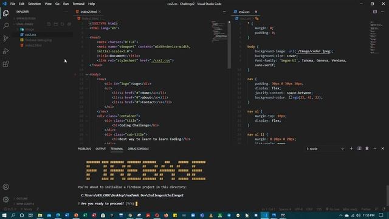Click the Cortana circle icon on taskbar
The height and width of the screenshot is (219, 389).
pyautogui.click(x=22, y=215)
